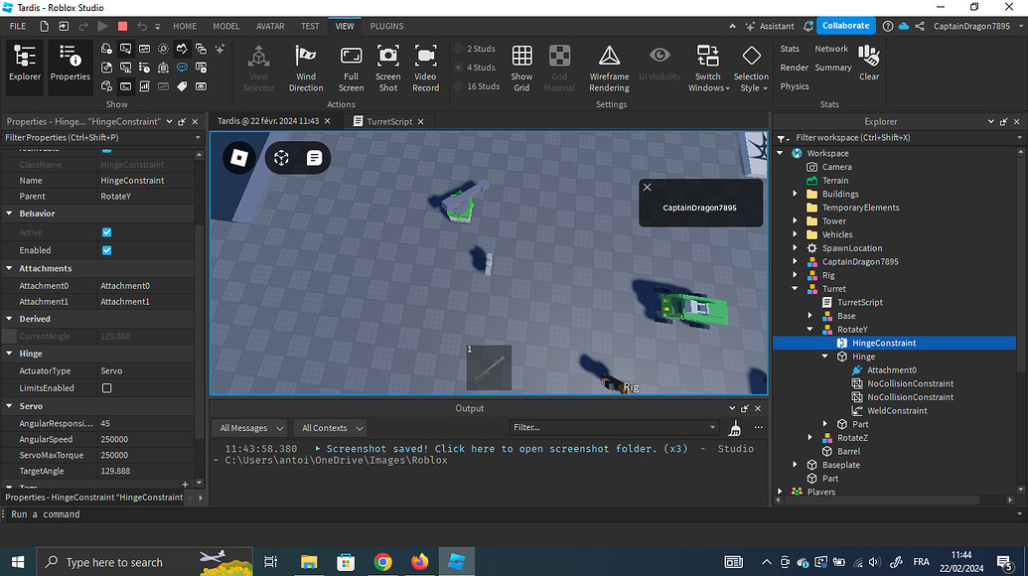Collapse the Attachments property section
The height and width of the screenshot is (576, 1028).
click(9, 269)
